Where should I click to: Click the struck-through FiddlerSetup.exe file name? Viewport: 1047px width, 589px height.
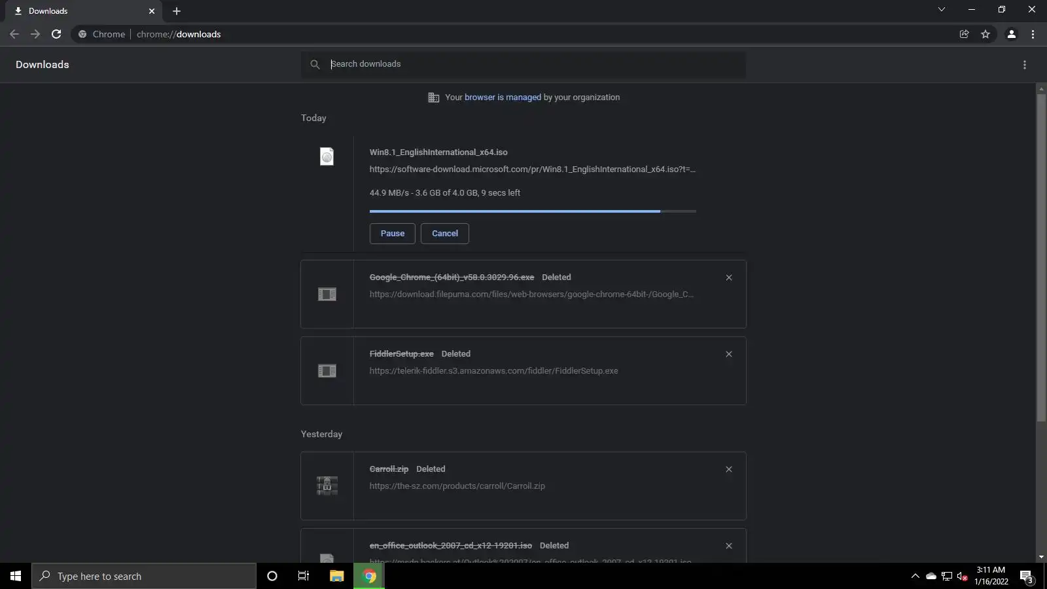pyautogui.click(x=402, y=354)
